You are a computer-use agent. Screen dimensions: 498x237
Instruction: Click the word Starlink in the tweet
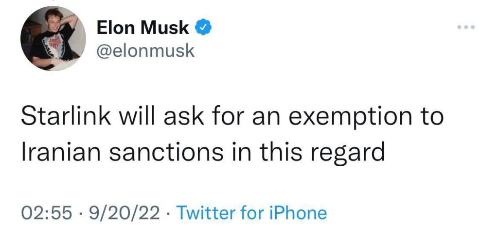click(66, 115)
